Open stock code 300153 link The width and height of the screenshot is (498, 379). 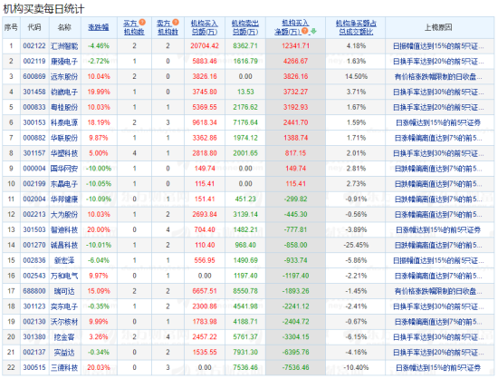click(x=34, y=122)
